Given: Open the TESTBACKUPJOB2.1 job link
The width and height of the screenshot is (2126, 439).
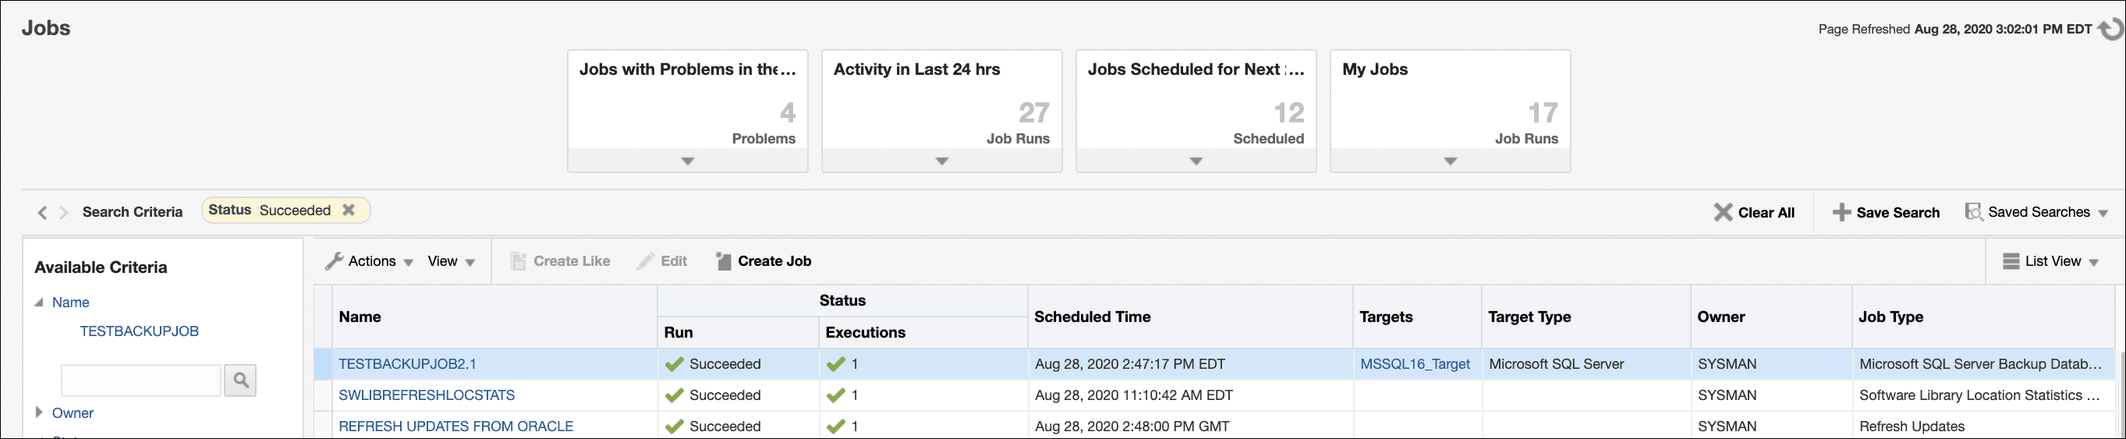Looking at the screenshot, I should 407,364.
